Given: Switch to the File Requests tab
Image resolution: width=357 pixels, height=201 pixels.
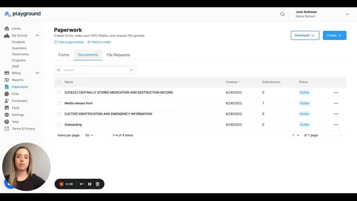Looking at the screenshot, I should (x=118, y=55).
